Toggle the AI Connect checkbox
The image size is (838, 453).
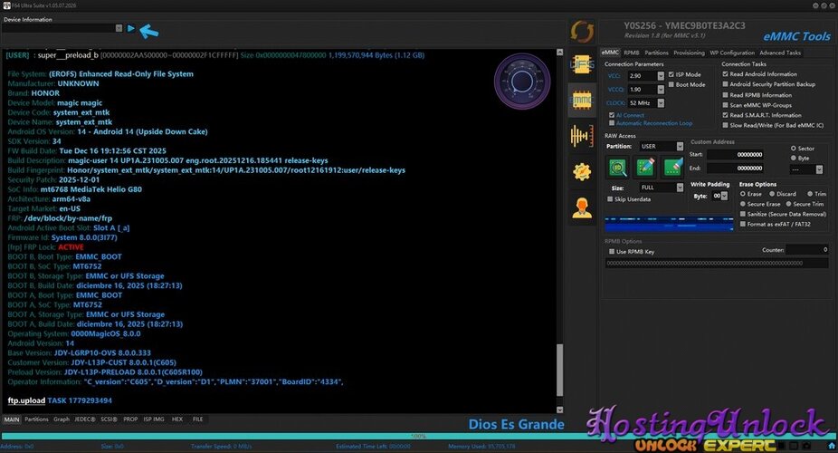coord(612,115)
